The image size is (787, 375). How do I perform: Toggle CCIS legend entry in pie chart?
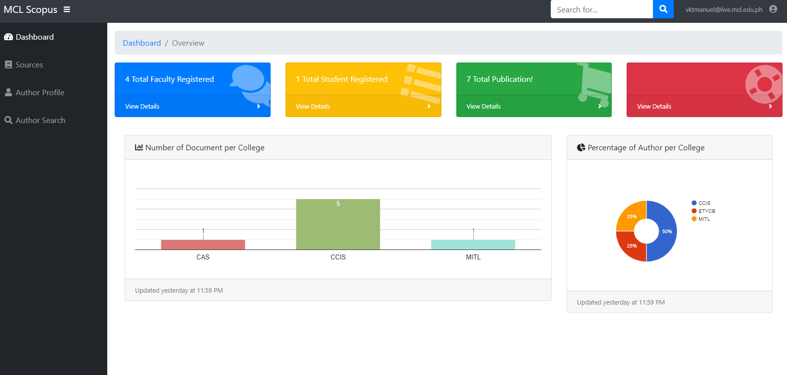pyautogui.click(x=701, y=203)
